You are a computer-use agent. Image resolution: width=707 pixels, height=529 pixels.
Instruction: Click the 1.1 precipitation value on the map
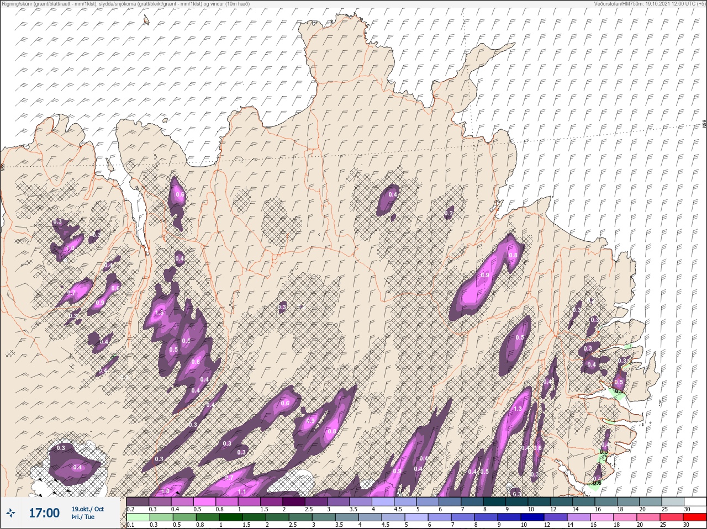click(241, 491)
